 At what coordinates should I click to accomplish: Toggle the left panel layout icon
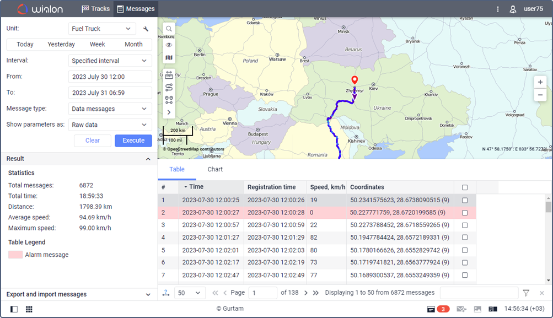14,309
